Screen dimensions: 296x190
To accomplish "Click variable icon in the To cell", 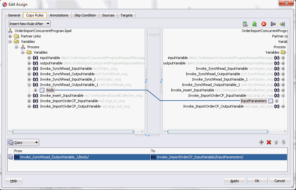I will 153,157.
